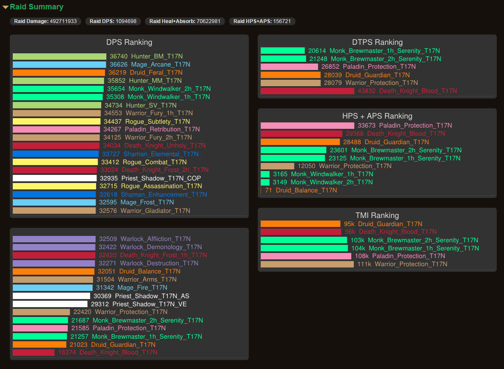504x369 pixels.
Task: Click the Warlock_Affliction_T17N purple bar
Action: coord(54,239)
